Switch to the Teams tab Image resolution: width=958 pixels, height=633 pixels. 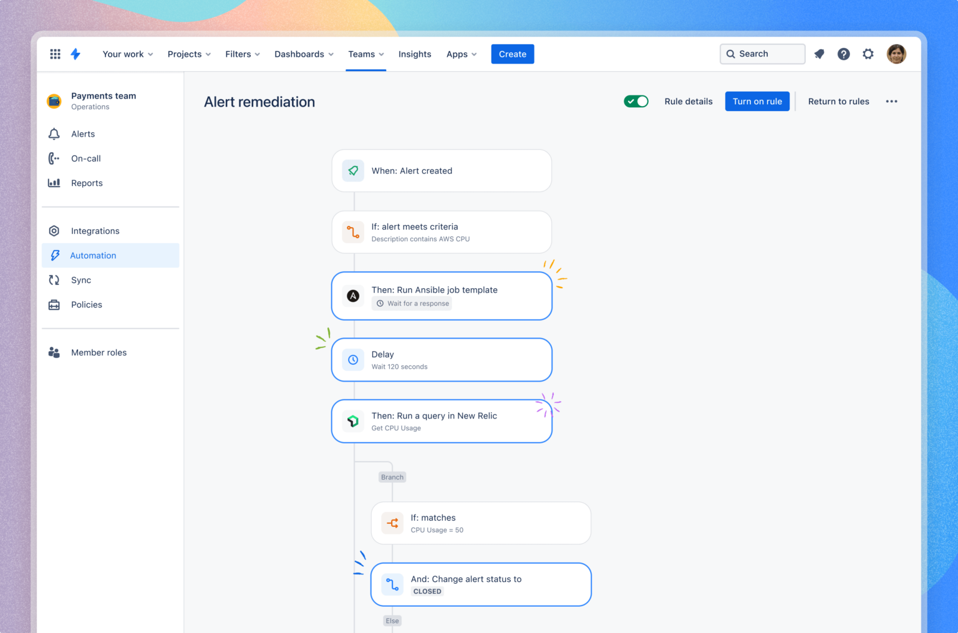[x=365, y=54]
